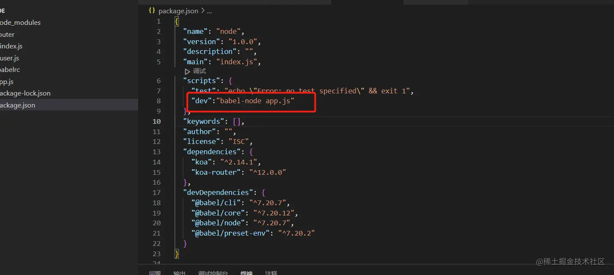This screenshot has height=275, width=614.
Task: Switch to the 调试控制台 panel tab
Action: [213, 273]
